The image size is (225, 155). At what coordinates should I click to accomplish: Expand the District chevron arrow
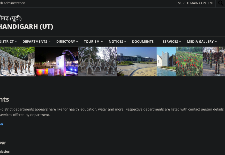coord(16,42)
